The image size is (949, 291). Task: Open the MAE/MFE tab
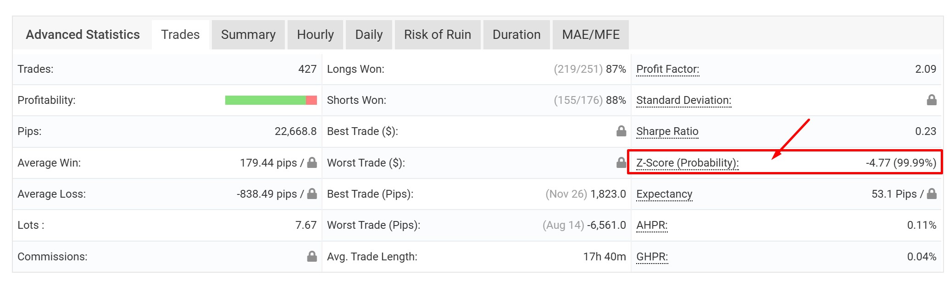click(x=590, y=35)
